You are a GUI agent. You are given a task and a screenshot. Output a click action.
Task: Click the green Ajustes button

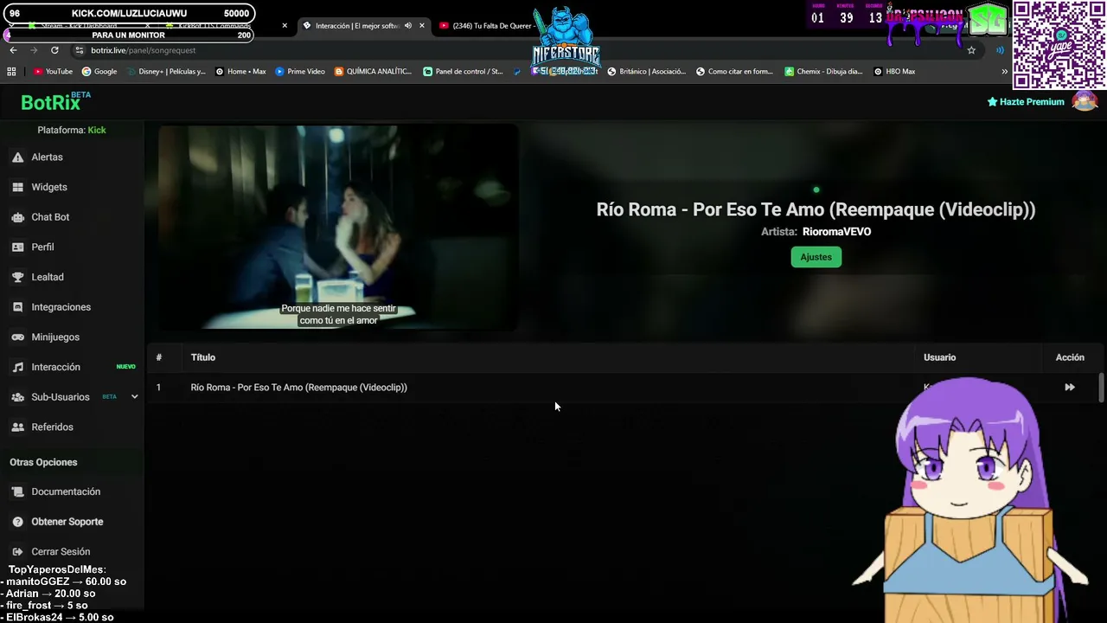(x=816, y=257)
